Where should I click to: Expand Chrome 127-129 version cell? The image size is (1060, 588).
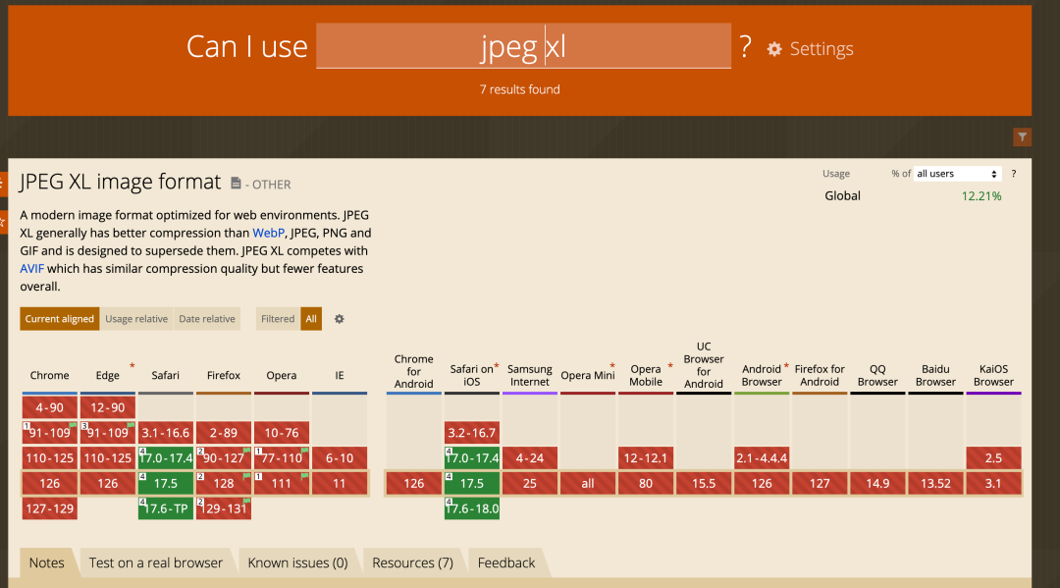point(49,508)
